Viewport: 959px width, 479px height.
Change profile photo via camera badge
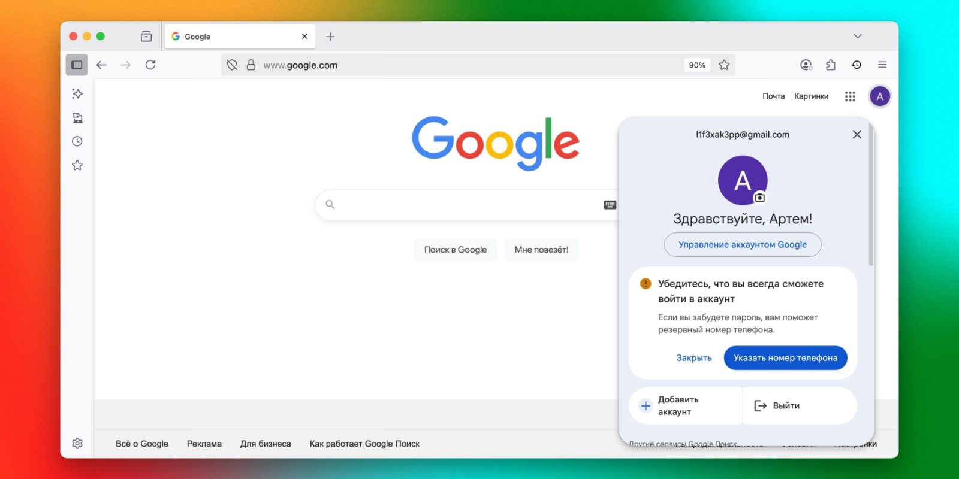(760, 198)
